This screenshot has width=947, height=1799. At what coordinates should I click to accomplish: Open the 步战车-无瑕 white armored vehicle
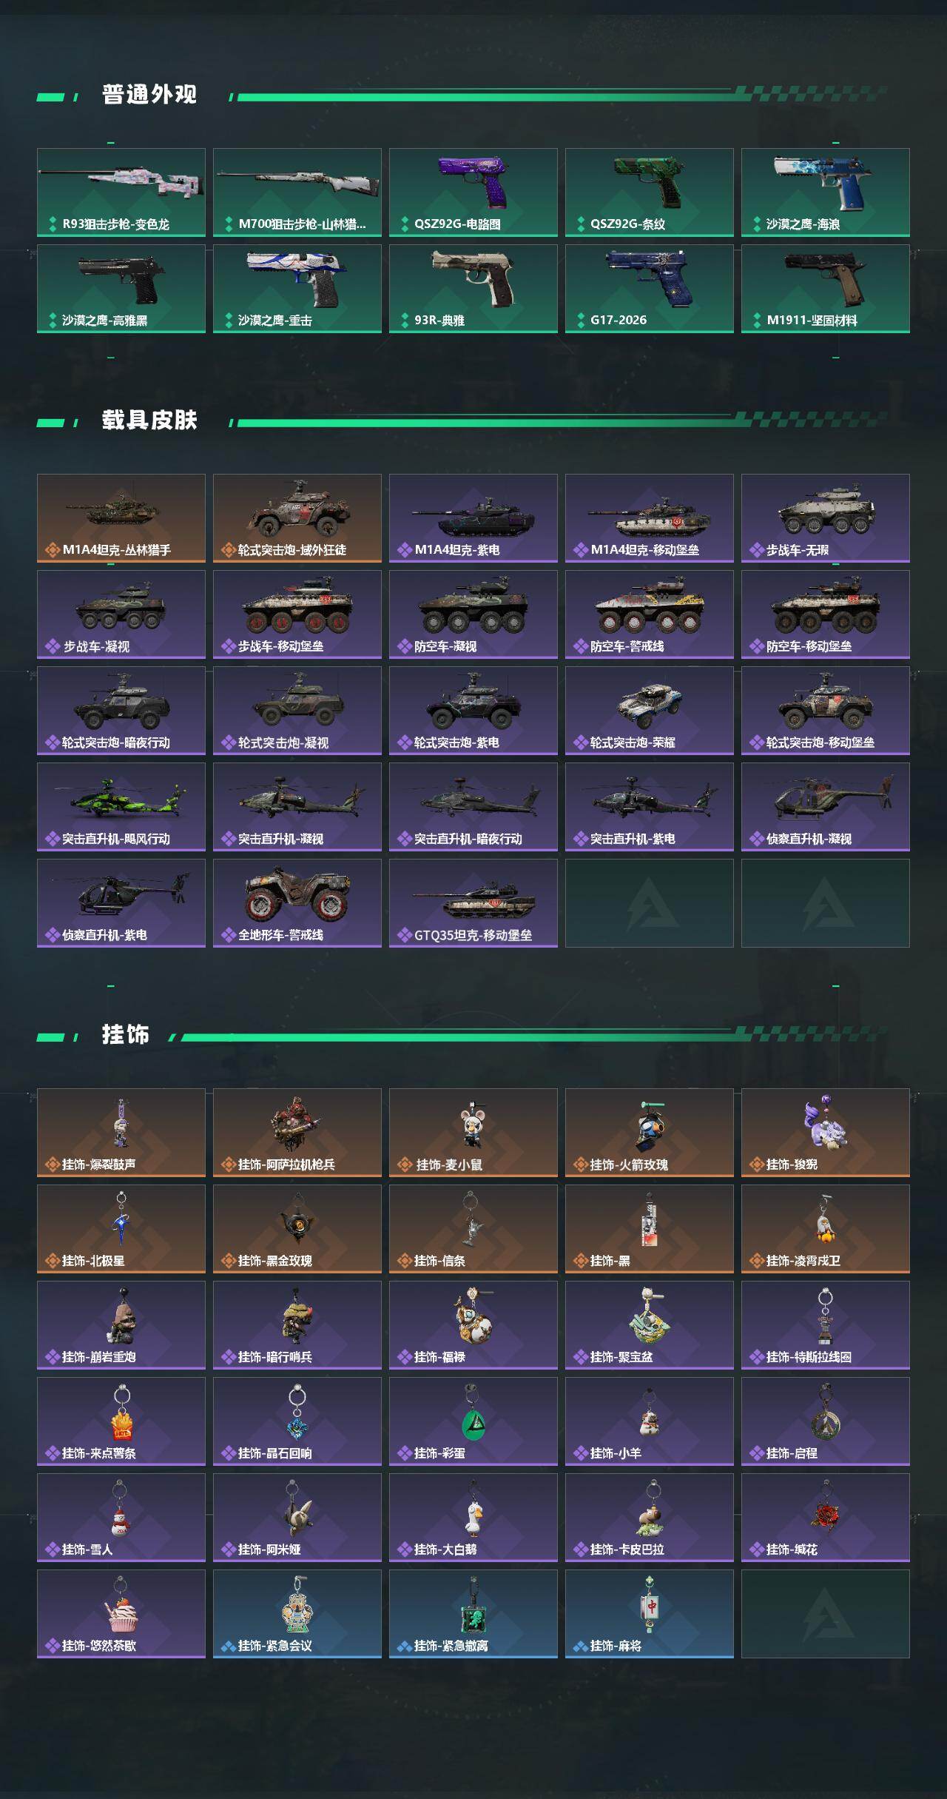click(x=826, y=518)
